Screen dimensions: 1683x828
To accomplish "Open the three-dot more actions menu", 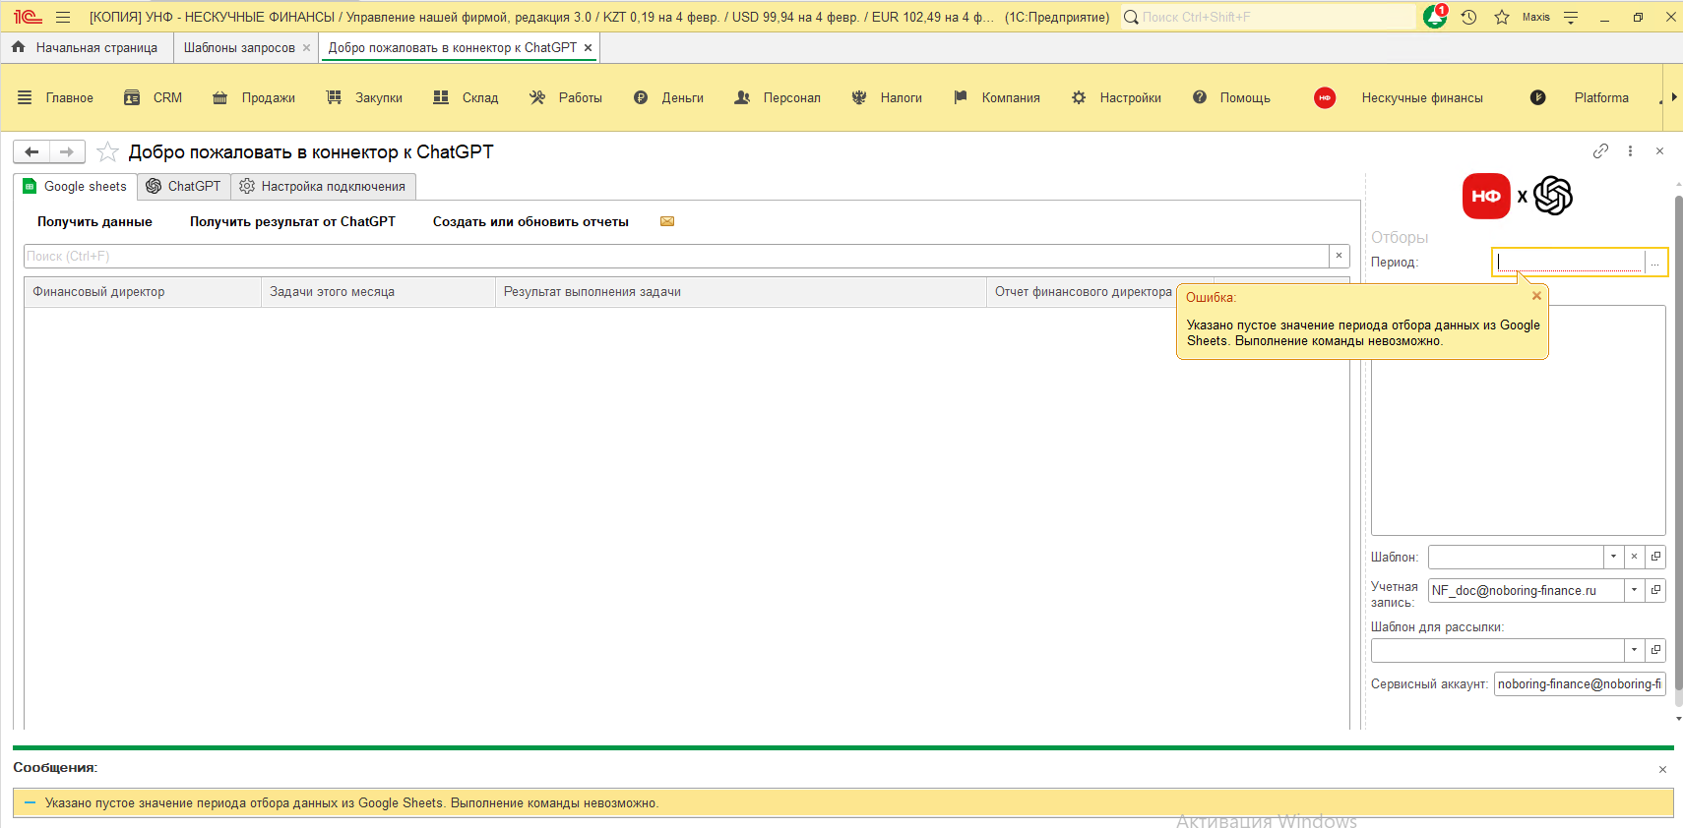I will click(1630, 151).
